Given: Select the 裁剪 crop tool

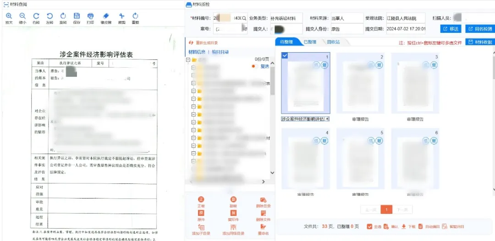Looking at the screenshot, I should [121, 16].
